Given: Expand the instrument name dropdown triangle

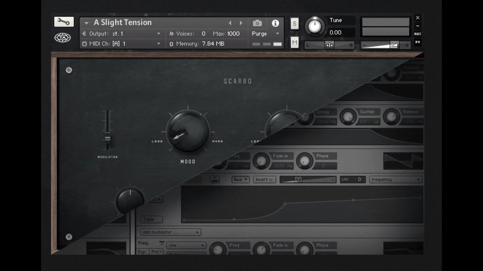Looking at the screenshot, I should (86, 23).
